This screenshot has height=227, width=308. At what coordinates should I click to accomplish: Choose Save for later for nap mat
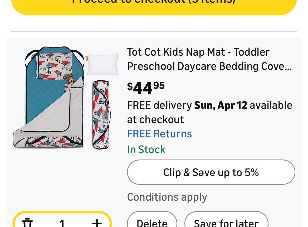pyautogui.click(x=226, y=223)
